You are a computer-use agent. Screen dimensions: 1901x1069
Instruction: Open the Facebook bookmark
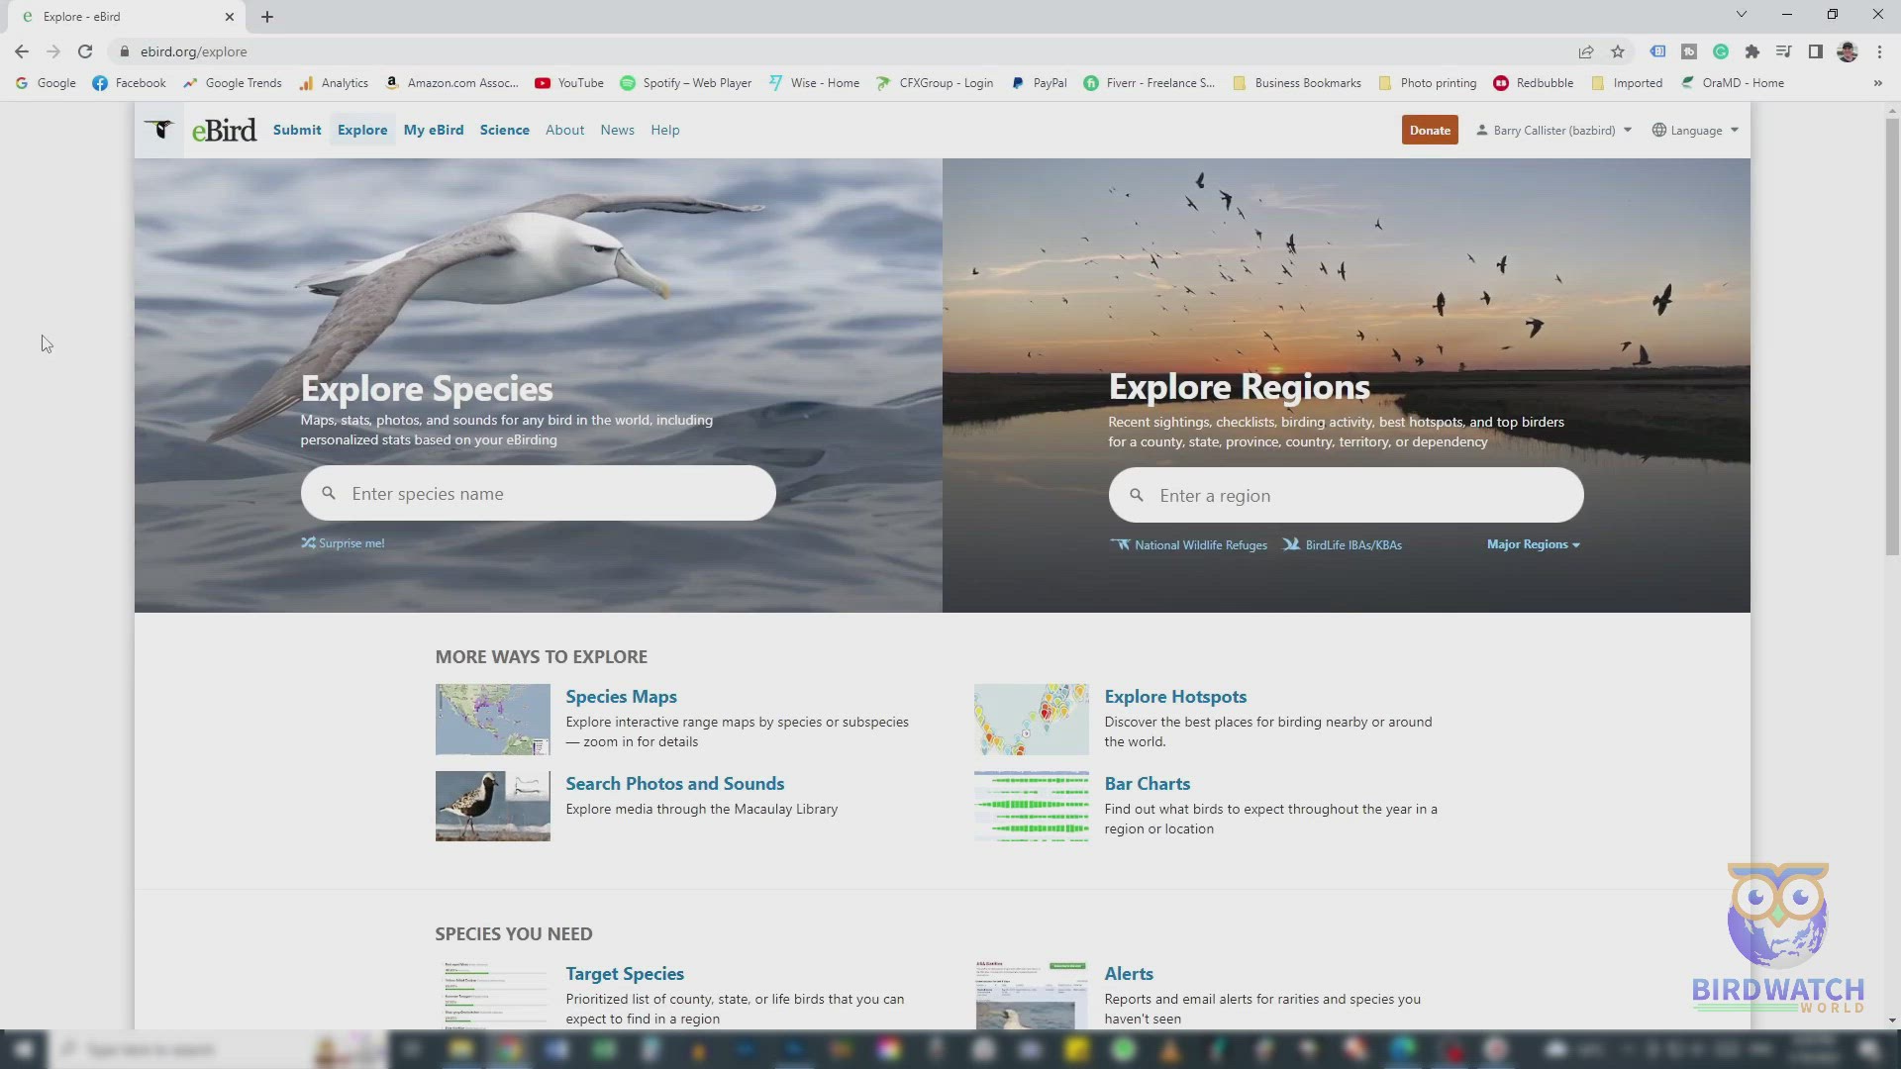pos(130,83)
